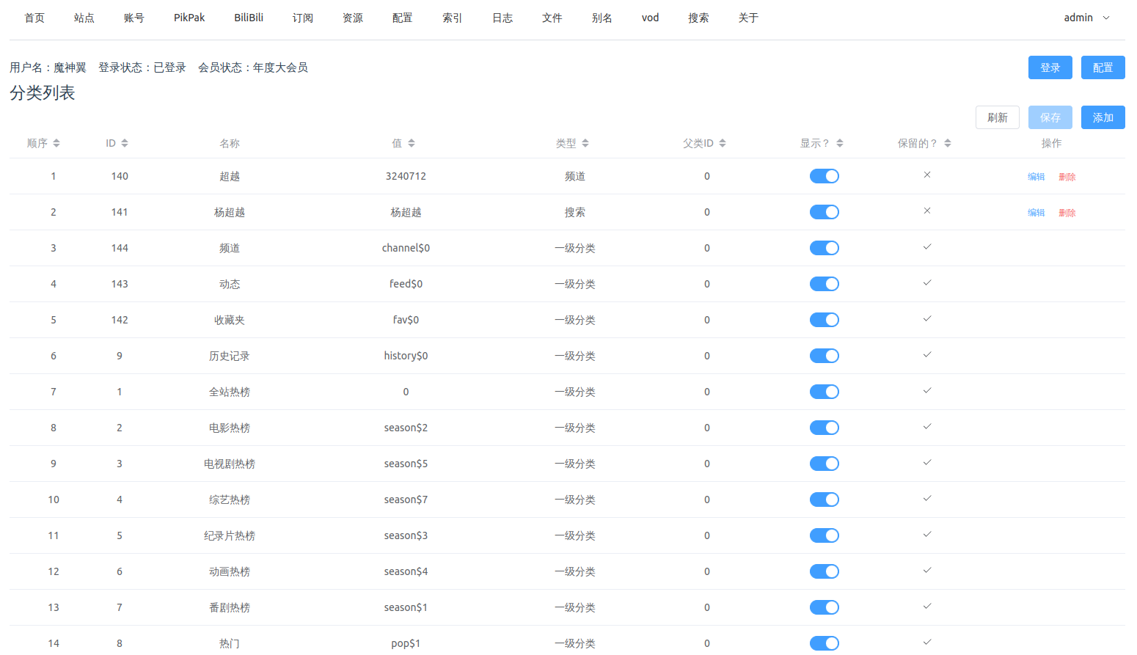Viewport: 1137px width, 655px height.
Task: Click the blue 配置 button
Action: [x=1103, y=67]
